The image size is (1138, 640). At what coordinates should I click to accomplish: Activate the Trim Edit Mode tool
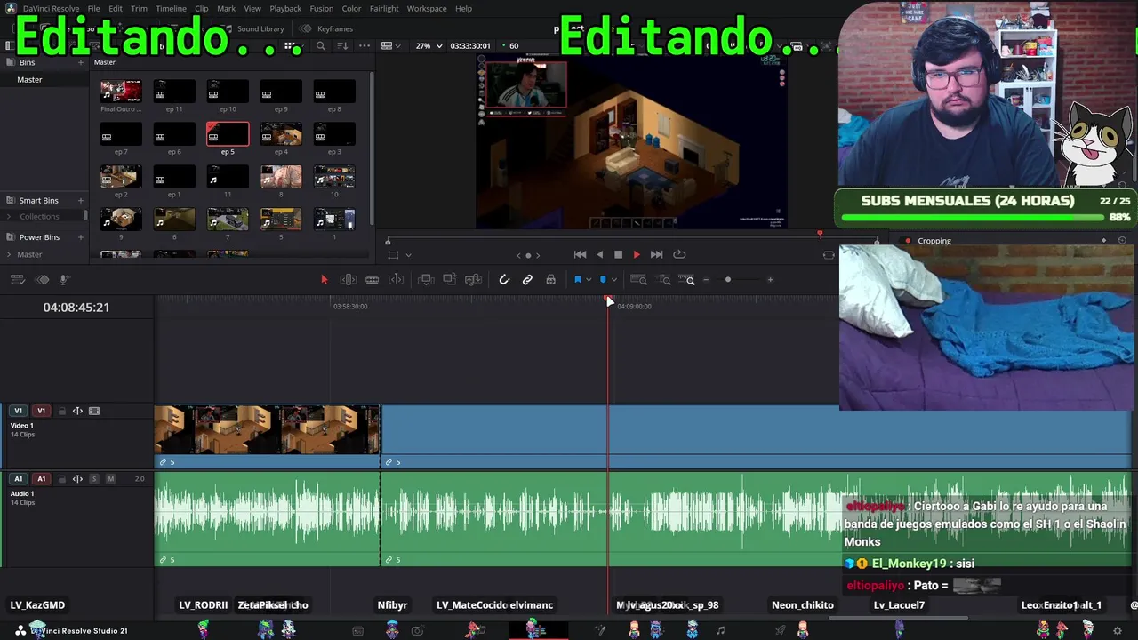349,280
